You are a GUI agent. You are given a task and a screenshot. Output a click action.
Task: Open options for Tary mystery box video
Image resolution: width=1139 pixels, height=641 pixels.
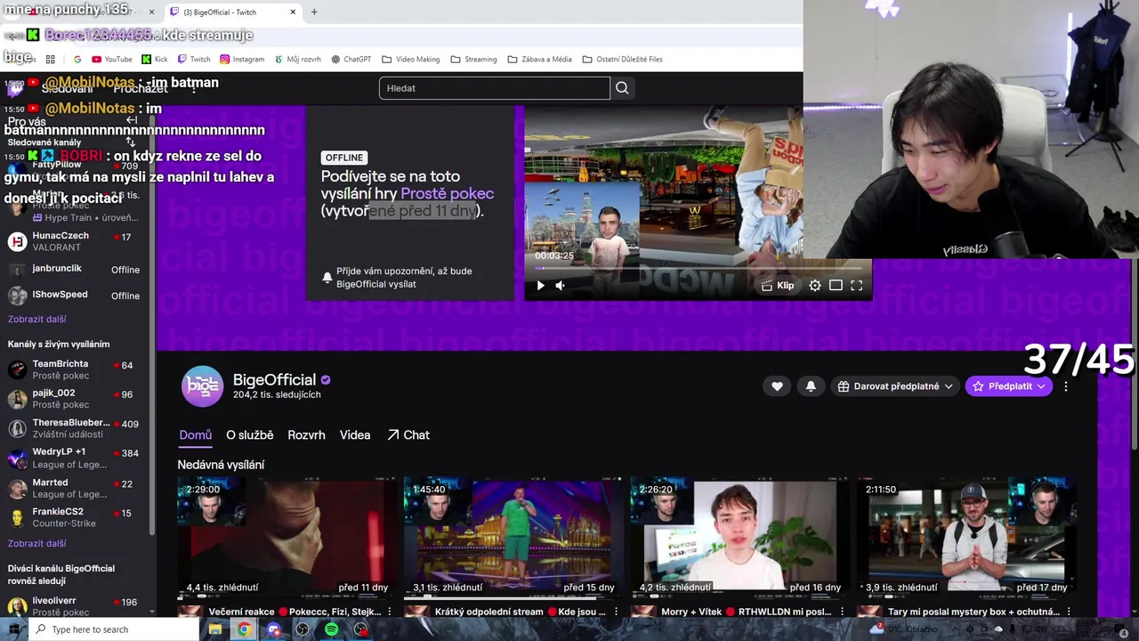click(x=1069, y=612)
